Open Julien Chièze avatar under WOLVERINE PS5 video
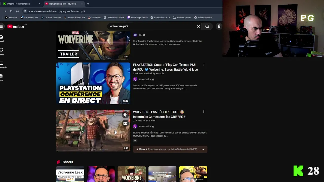The width and height of the screenshot is (324, 182). point(135,127)
